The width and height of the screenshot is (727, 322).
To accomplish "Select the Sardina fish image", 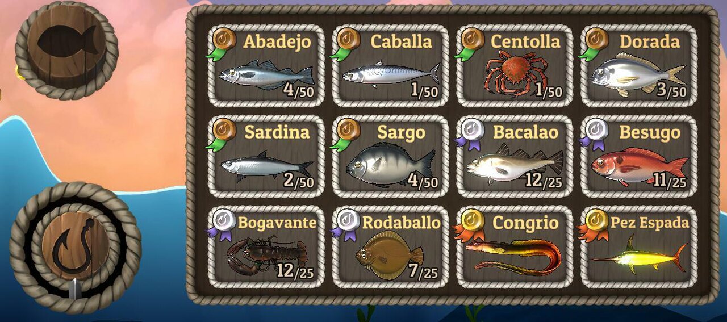I will click(267, 166).
